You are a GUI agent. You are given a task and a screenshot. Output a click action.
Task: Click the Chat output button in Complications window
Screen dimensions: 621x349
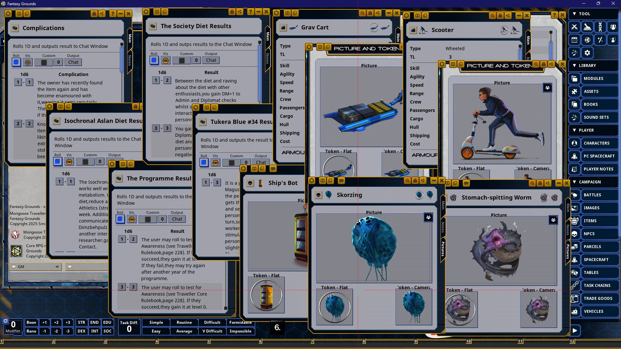[73, 62]
